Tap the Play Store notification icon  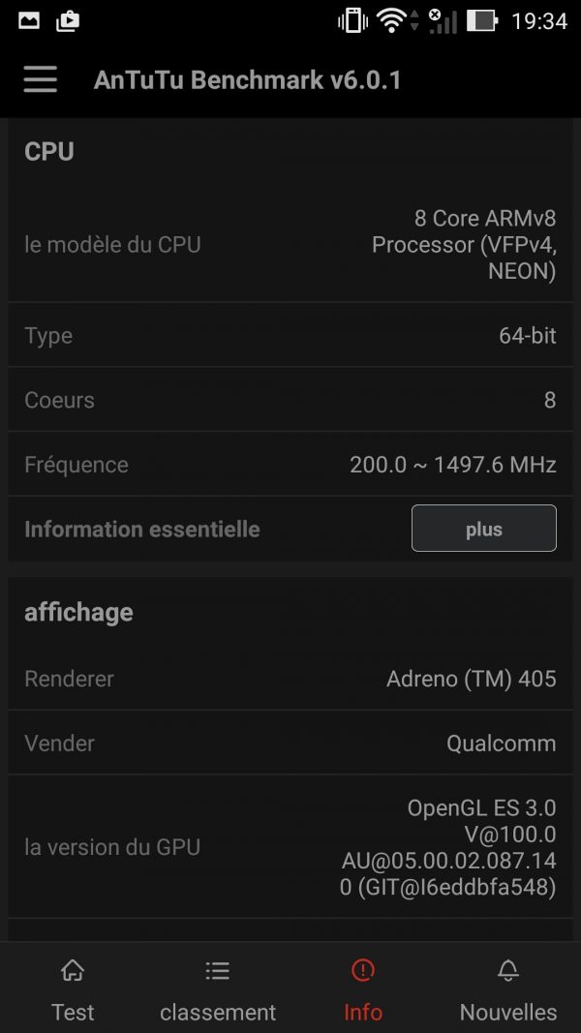click(68, 21)
